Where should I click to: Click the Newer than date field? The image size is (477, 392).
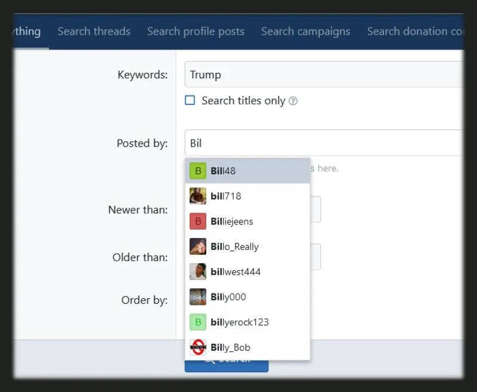315,209
